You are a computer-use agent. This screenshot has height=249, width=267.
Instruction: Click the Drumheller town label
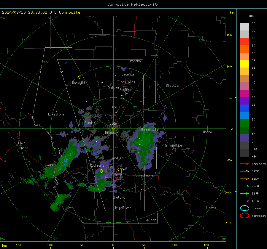(x=174, y=146)
